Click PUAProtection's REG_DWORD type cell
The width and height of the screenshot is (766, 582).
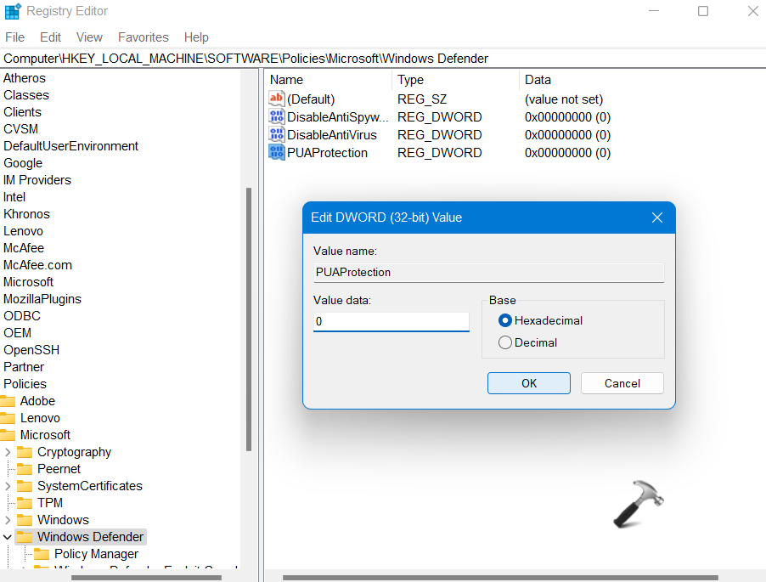[440, 153]
